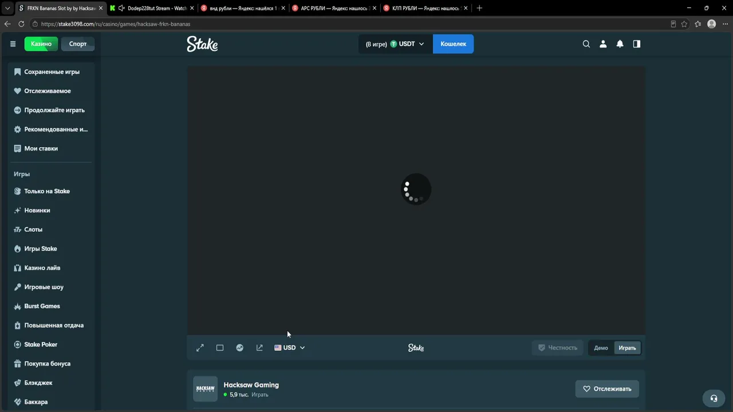
Task: Switch to КЛП РУБЛИ Яндекс tab
Action: pos(425,9)
